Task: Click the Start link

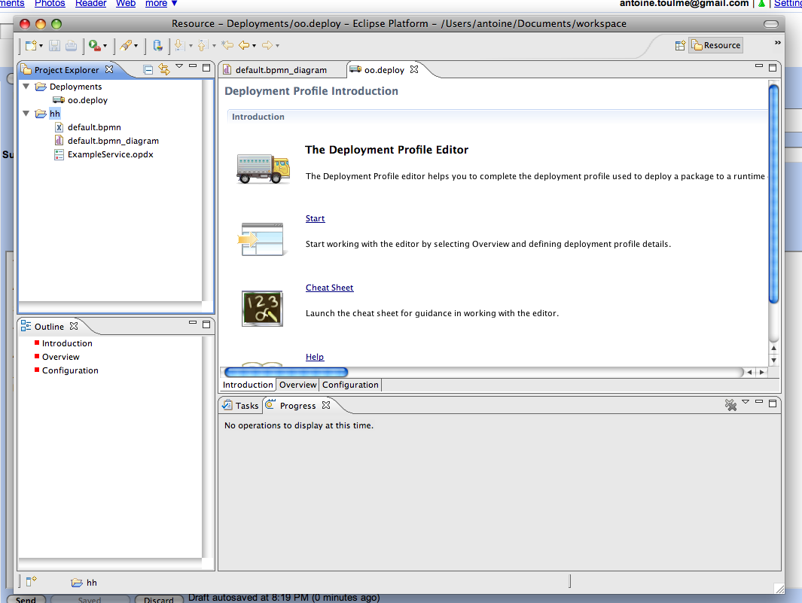Action: coord(315,218)
